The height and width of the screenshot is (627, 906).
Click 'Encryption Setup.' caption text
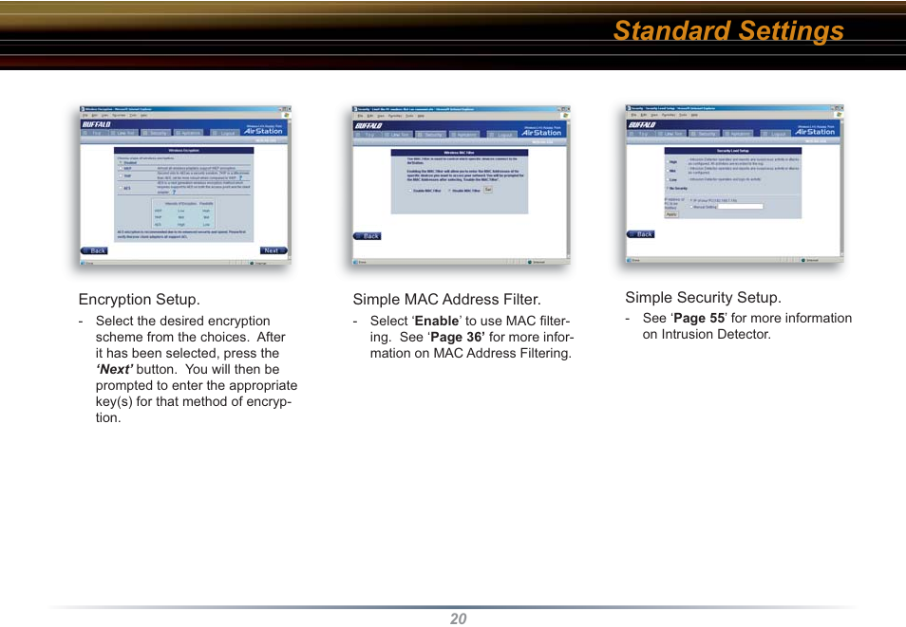[x=140, y=300]
